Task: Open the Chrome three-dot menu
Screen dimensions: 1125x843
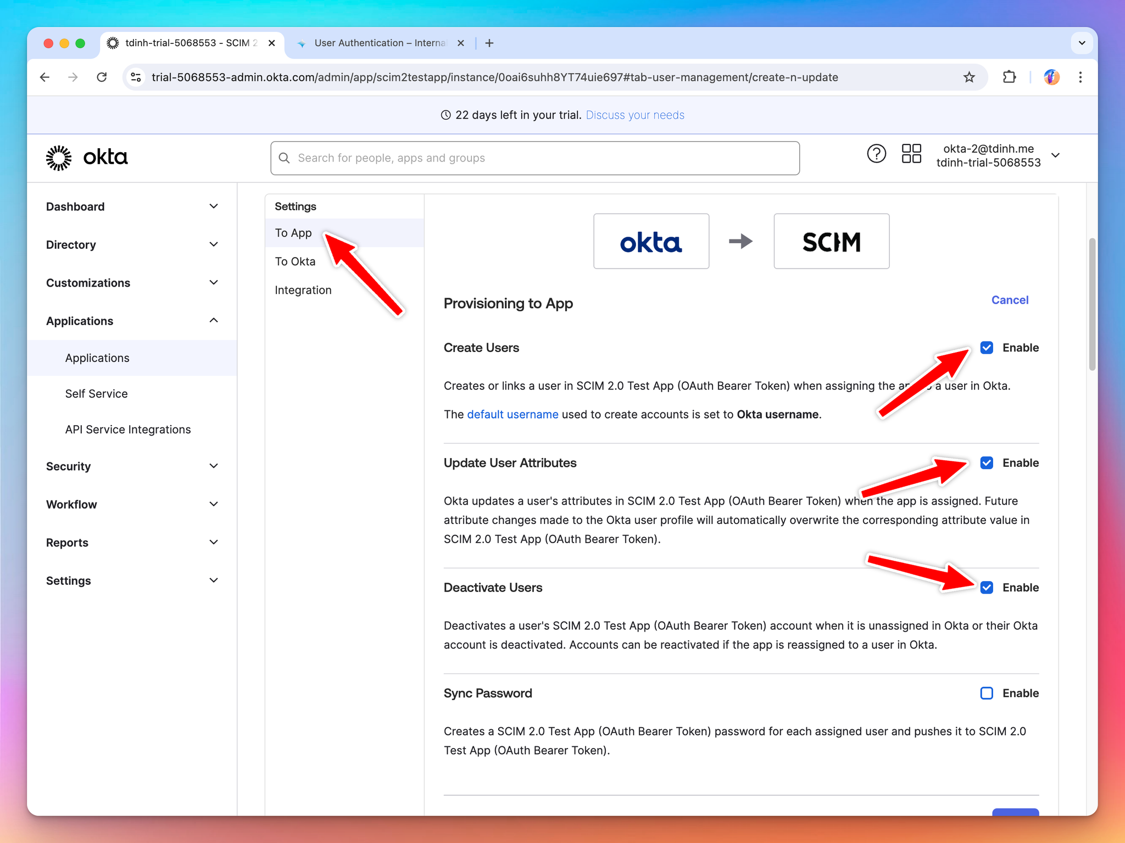Action: 1081,77
